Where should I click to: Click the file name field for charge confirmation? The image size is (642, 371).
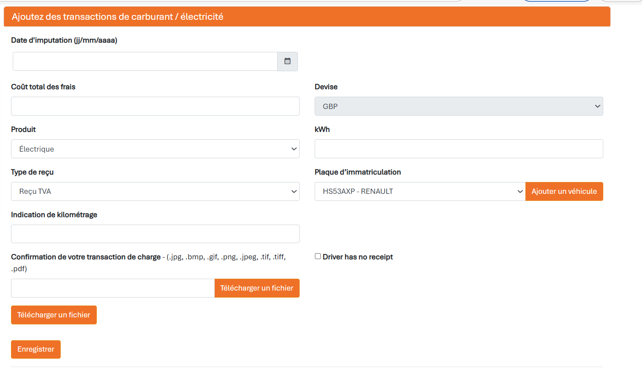[x=113, y=288]
